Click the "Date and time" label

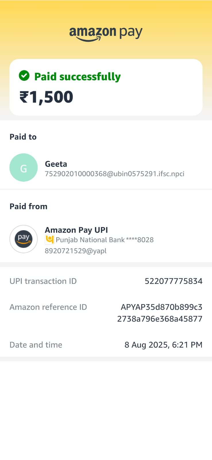tap(36, 345)
